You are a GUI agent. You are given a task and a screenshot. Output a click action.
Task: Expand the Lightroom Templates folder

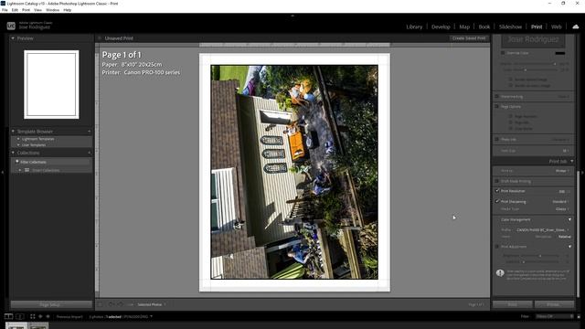point(18,139)
